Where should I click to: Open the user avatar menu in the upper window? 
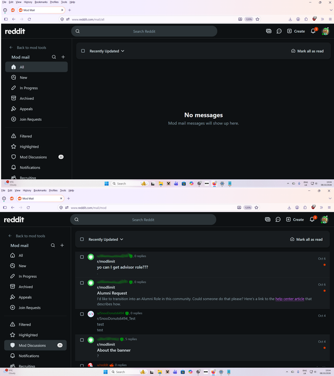[x=325, y=31]
